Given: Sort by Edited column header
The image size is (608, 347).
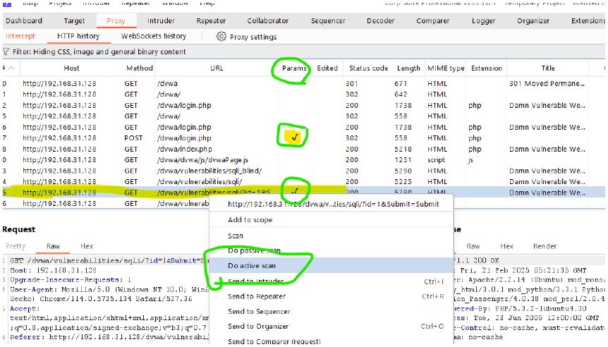Looking at the screenshot, I should pyautogui.click(x=327, y=68).
